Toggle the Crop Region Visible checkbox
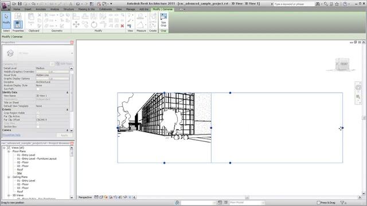 38,113
